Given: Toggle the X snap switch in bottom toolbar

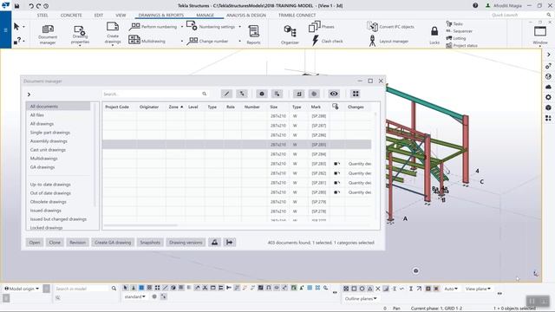Looking at the screenshot, I should coord(378,289).
